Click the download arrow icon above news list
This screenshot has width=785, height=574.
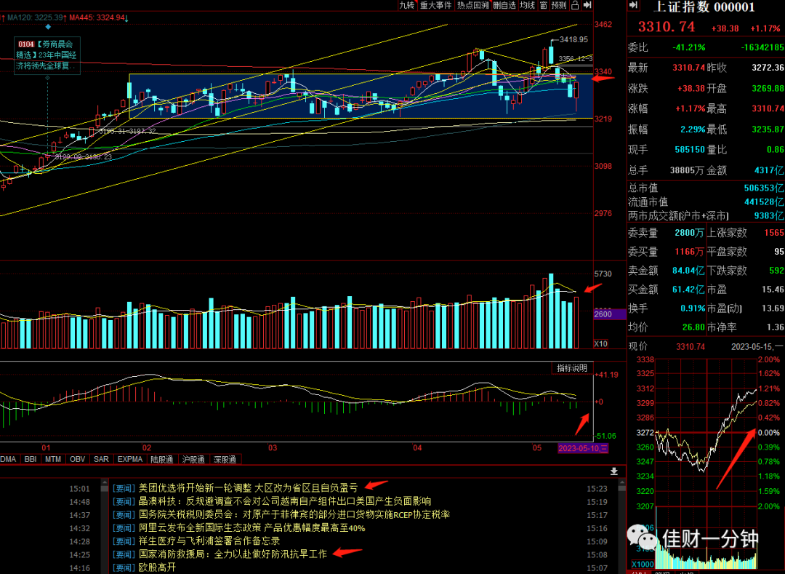click(x=613, y=471)
